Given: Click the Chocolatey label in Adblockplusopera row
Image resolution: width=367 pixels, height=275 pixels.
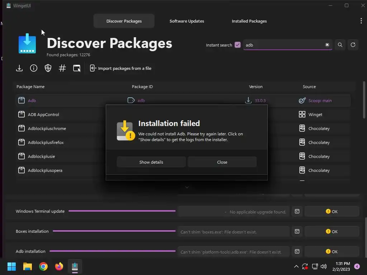Looking at the screenshot, I should pos(319,170).
